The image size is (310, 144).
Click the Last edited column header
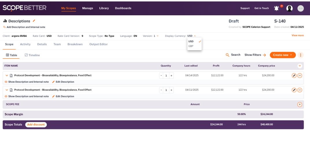pyautogui.click(x=191, y=66)
